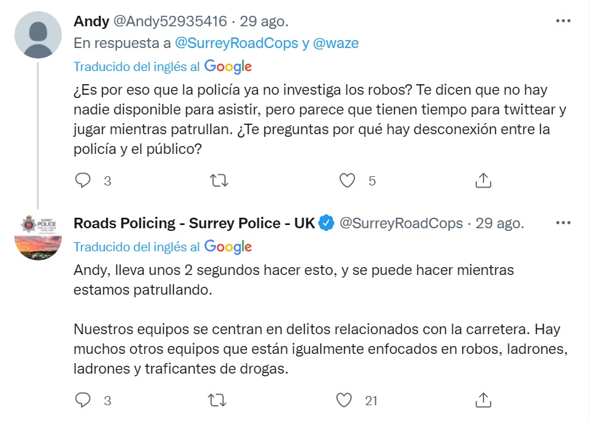Click Surrey Police tweet's translation label
The width and height of the screenshot is (592, 421).
[162, 247]
